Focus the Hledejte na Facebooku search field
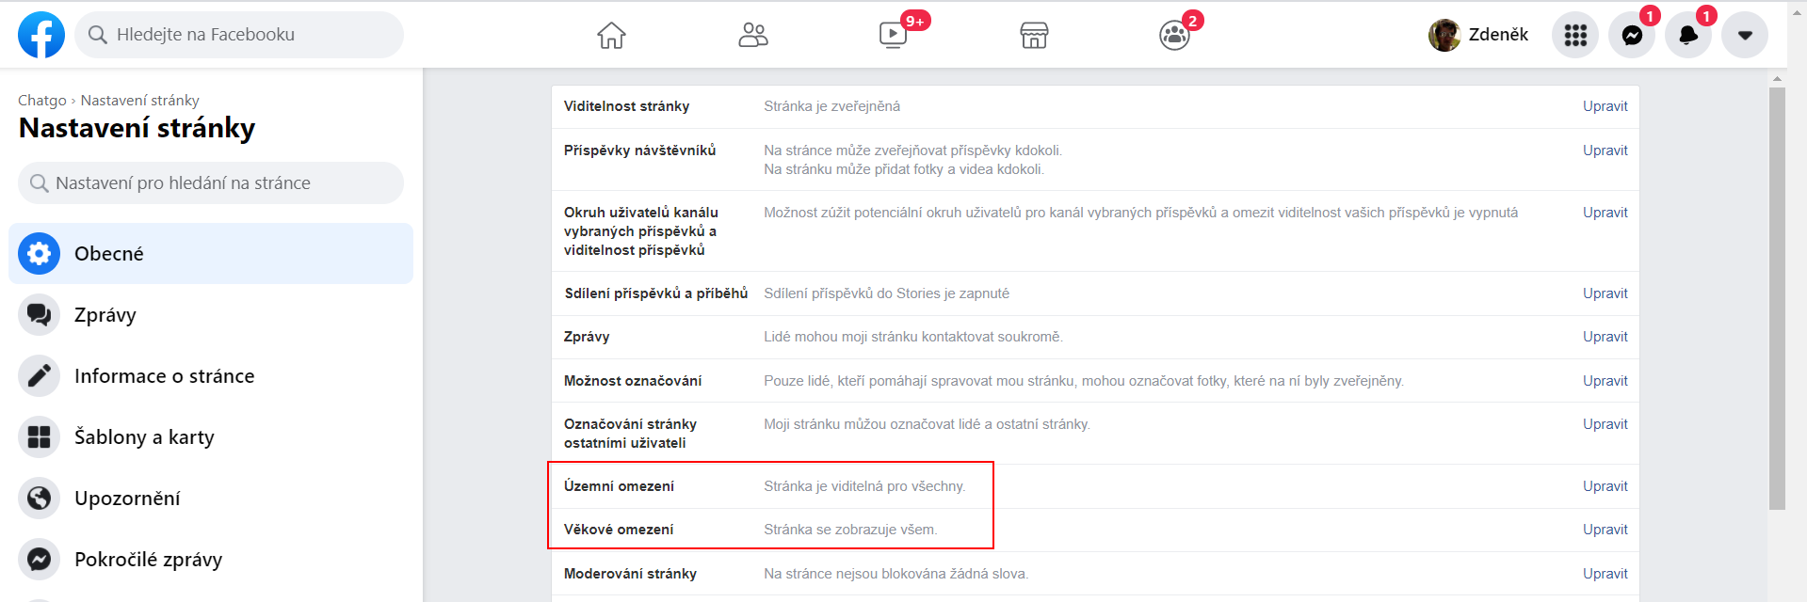Image resolution: width=1807 pixels, height=602 pixels. 239,35
